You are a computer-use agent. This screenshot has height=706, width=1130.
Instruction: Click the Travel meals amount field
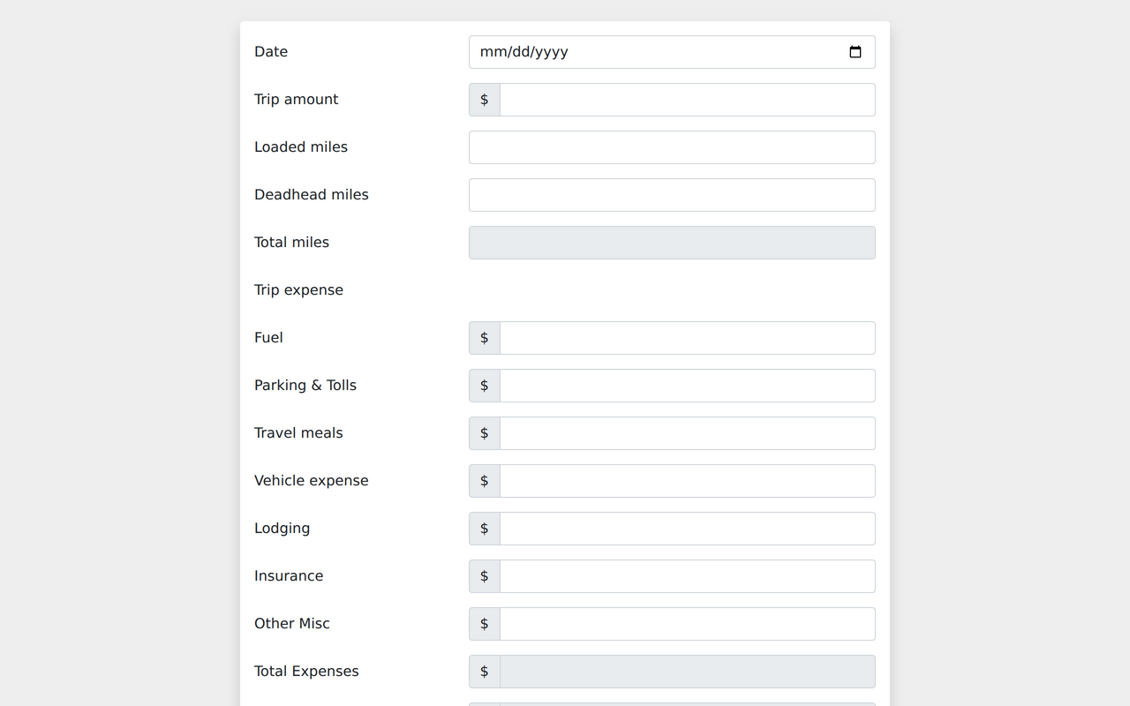pyautogui.click(x=687, y=433)
